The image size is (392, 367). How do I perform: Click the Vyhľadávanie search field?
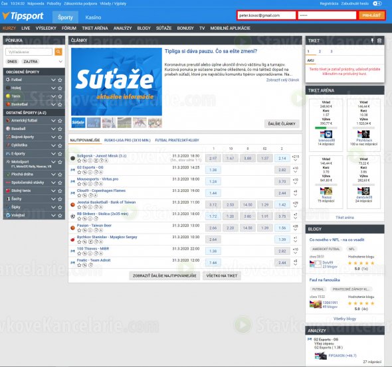click(x=29, y=52)
